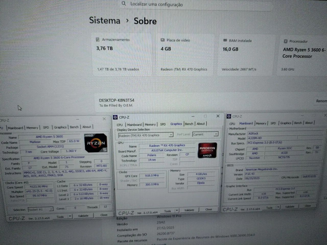
Task: Click Tools button in left CPU-Z window
Action: click(60, 217)
